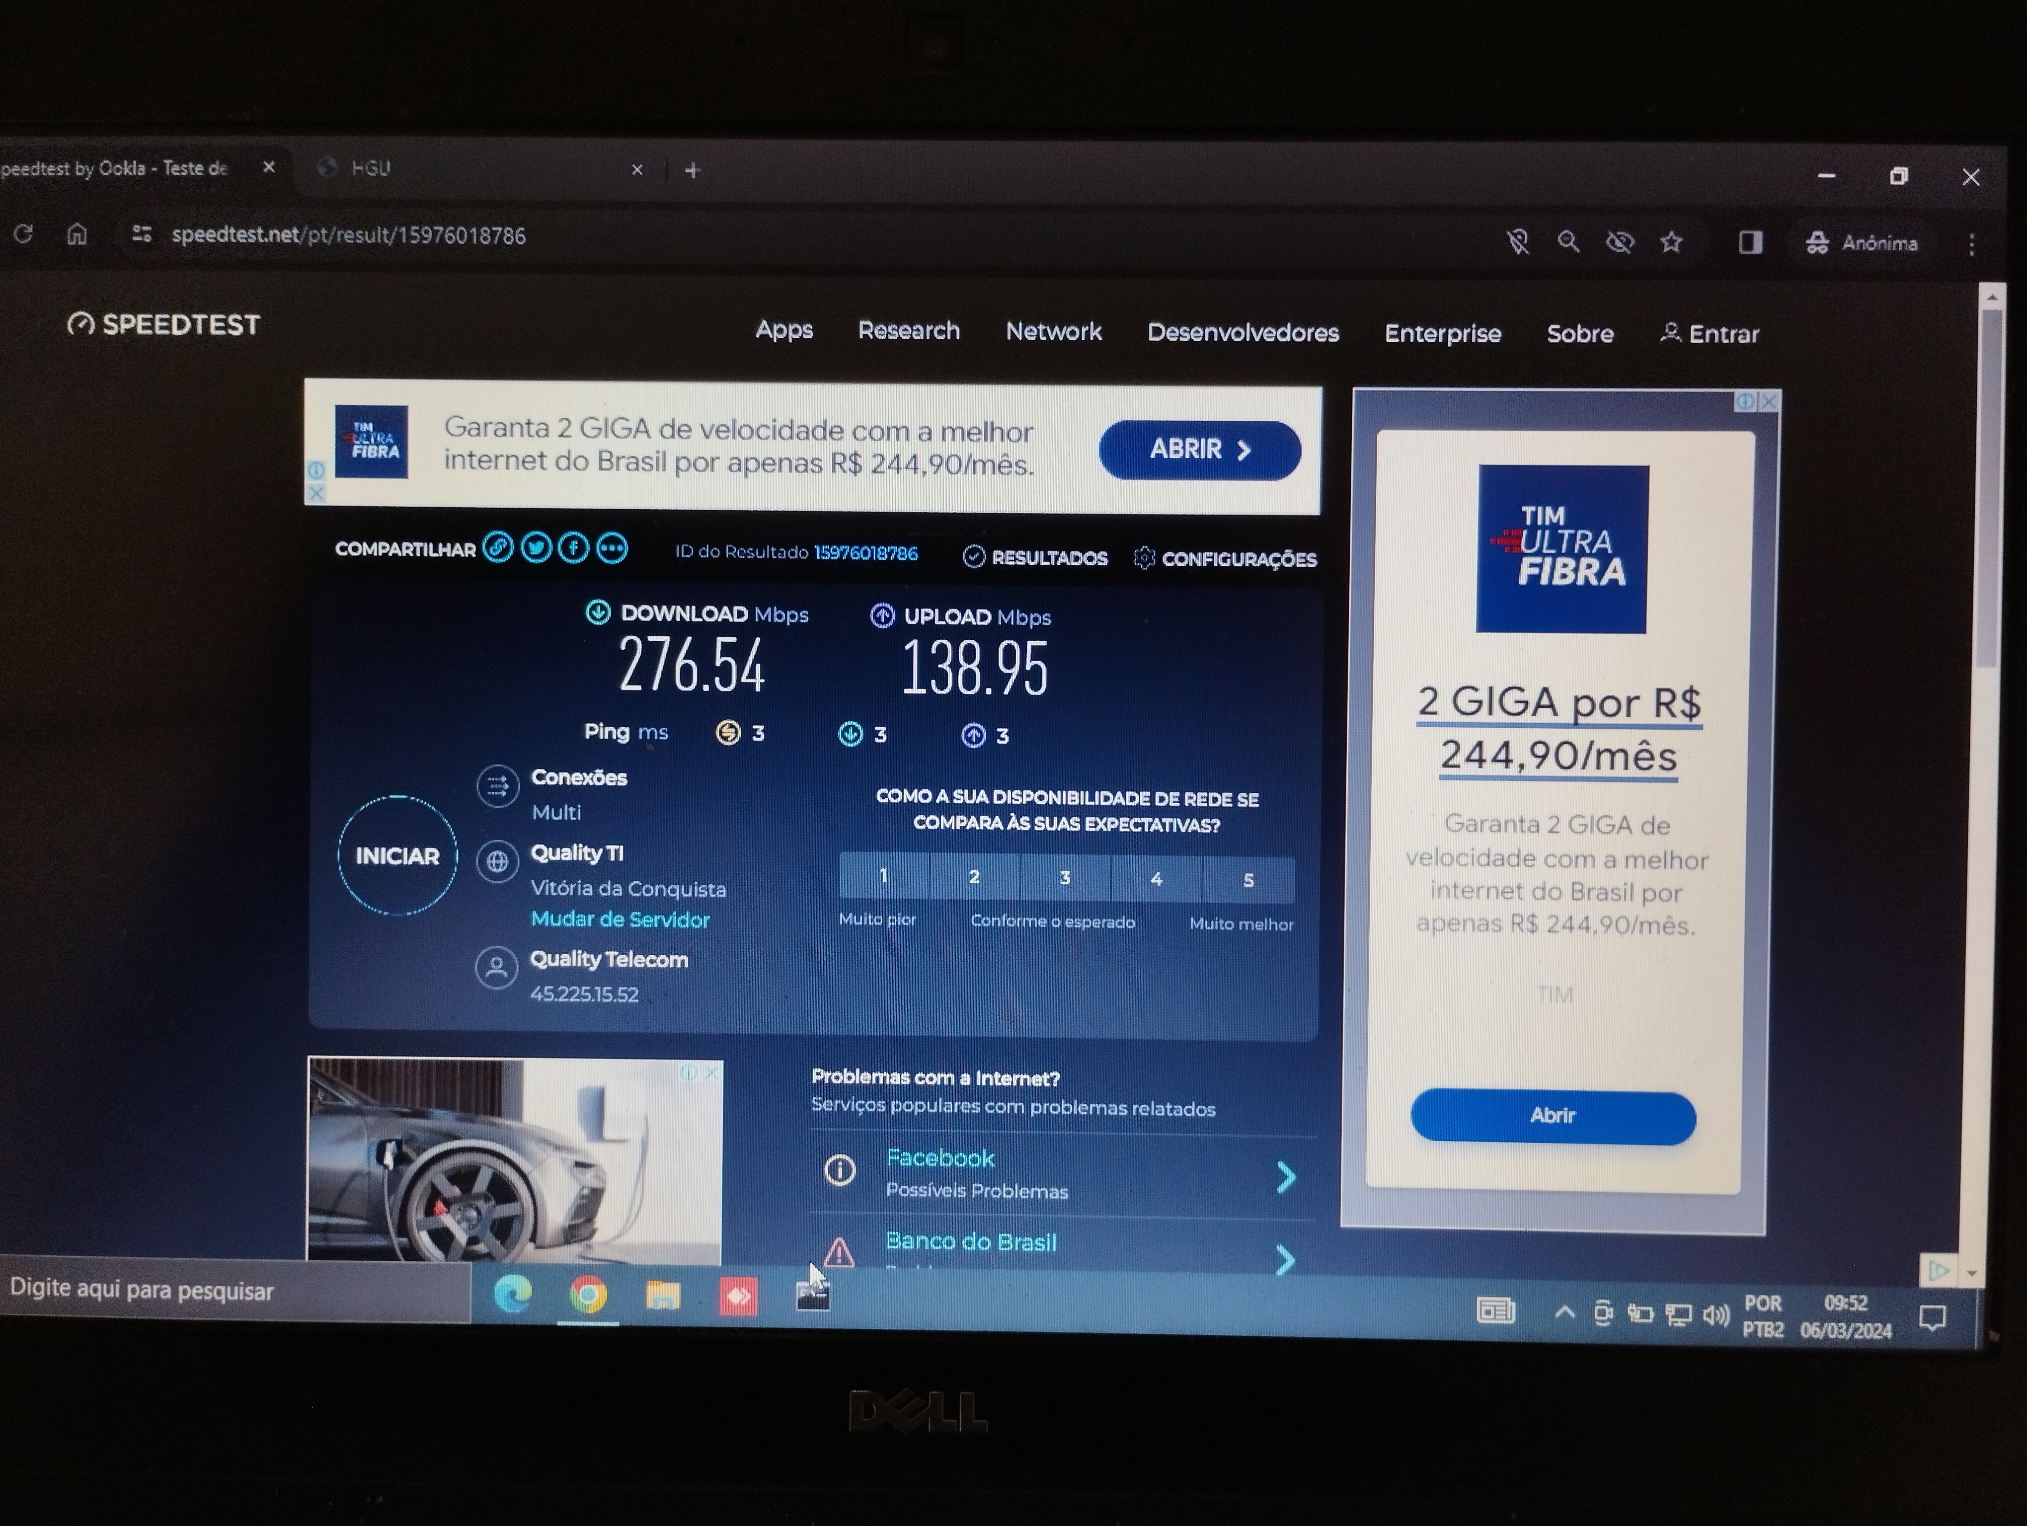
Task: Click INICIAR to start test
Action: click(x=397, y=855)
